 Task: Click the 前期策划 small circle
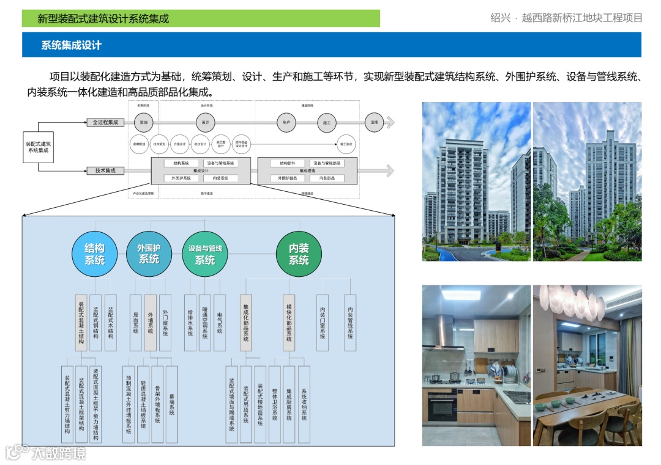coord(139,144)
